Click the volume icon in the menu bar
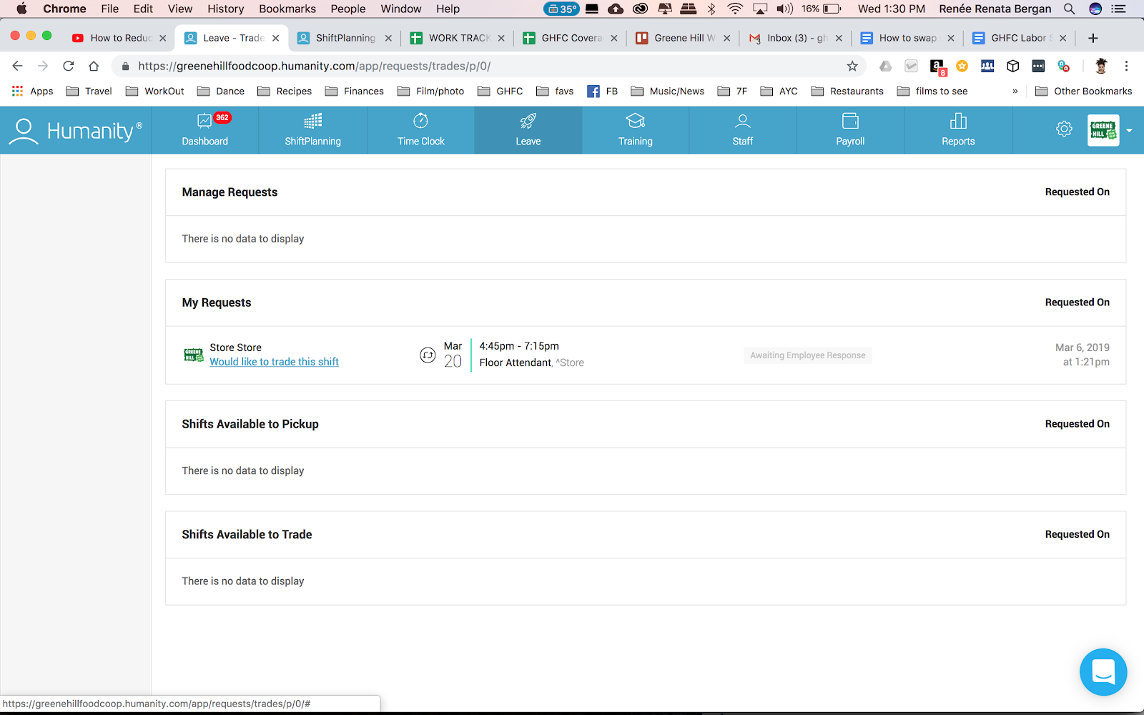Image resolution: width=1144 pixels, height=715 pixels. [784, 9]
